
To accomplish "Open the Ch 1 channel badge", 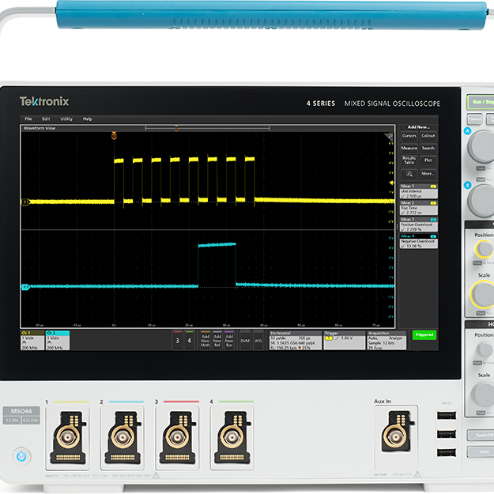I will 32,340.
